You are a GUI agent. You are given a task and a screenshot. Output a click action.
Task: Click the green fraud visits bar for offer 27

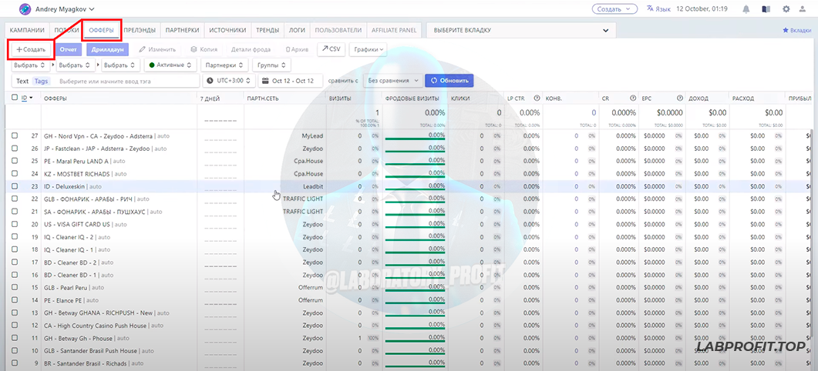(415, 139)
